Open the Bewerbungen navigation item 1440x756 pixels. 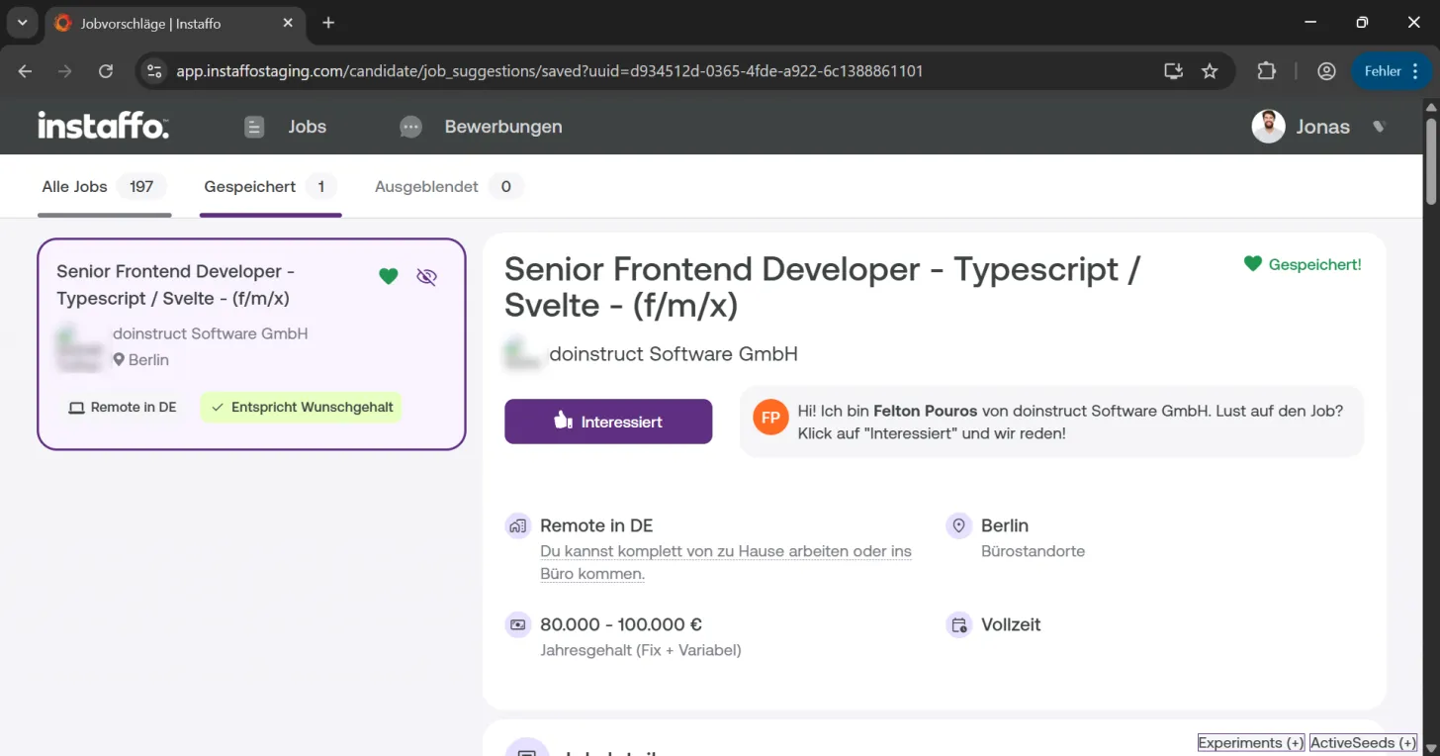[481, 127]
